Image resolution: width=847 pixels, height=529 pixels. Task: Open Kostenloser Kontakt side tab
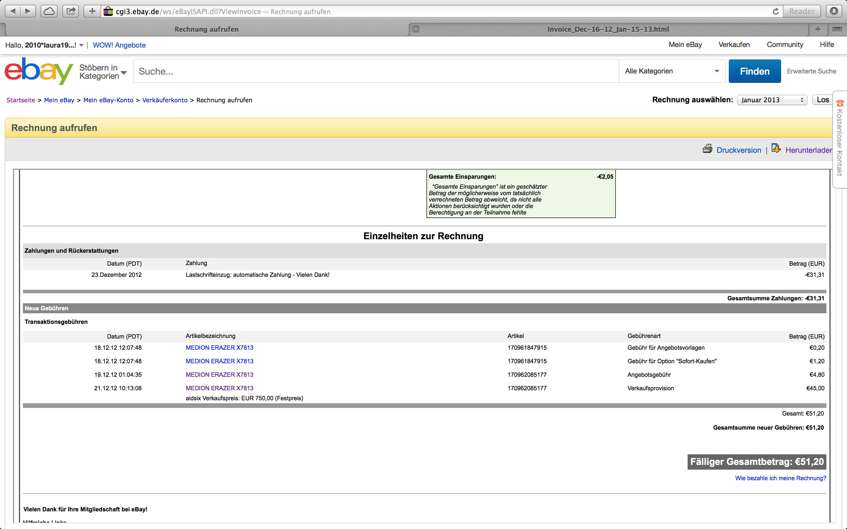click(x=840, y=139)
